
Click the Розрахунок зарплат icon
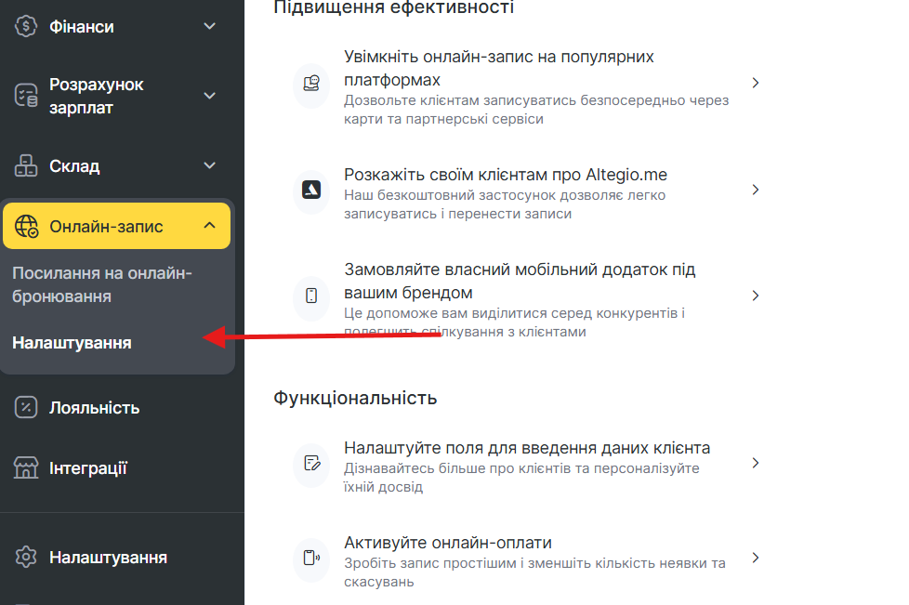(x=26, y=96)
